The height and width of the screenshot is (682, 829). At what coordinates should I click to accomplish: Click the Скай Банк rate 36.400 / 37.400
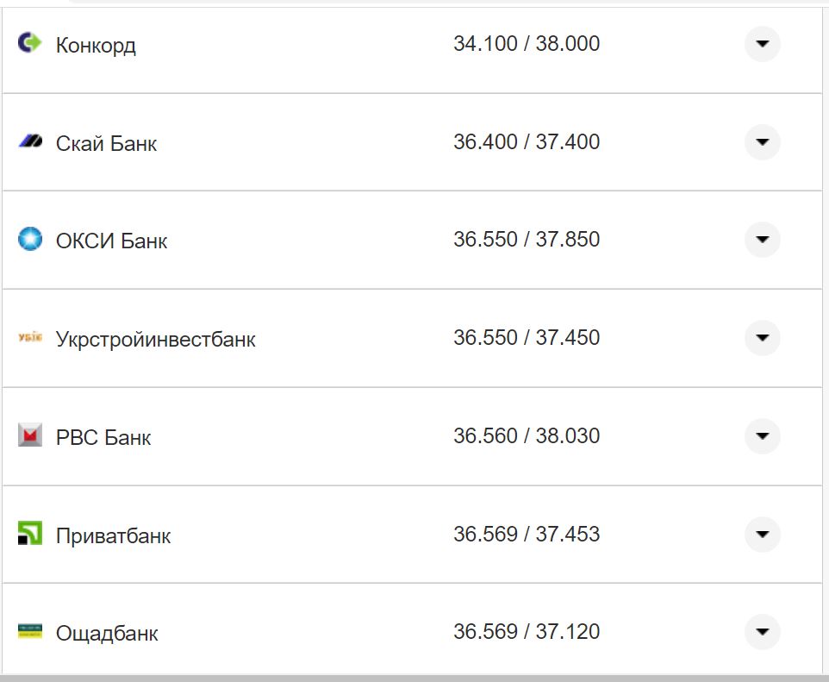click(x=527, y=141)
